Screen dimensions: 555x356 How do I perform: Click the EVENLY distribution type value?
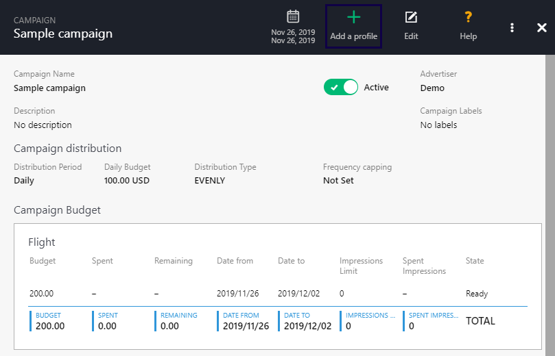209,181
